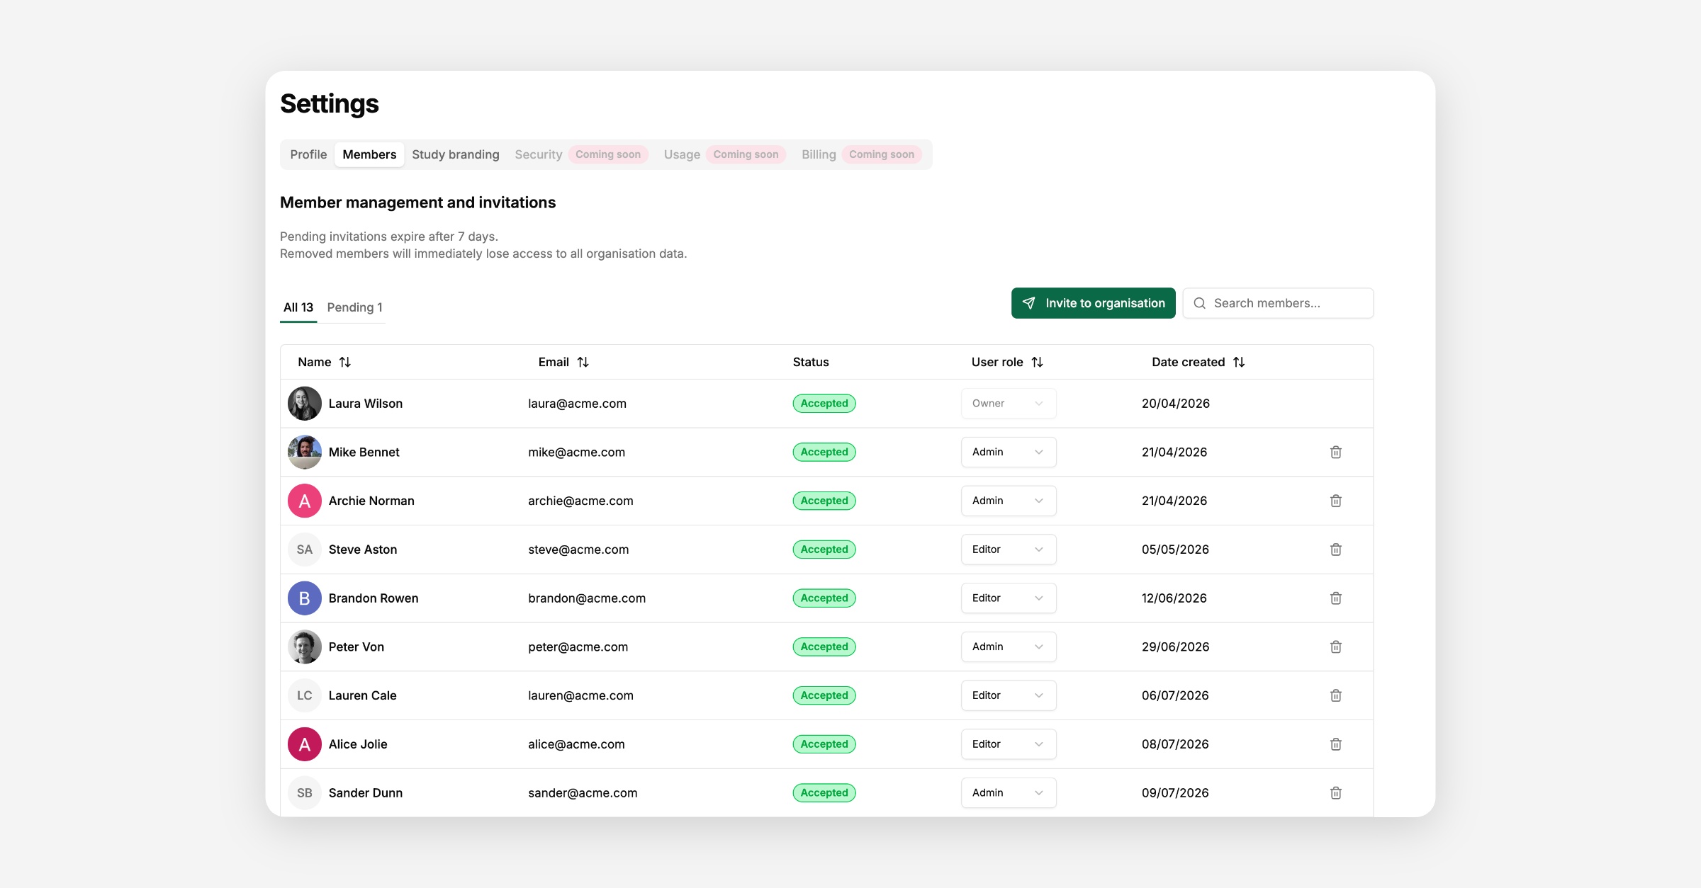1701x888 pixels.
Task: Select the All 13 members tab
Action: point(298,307)
